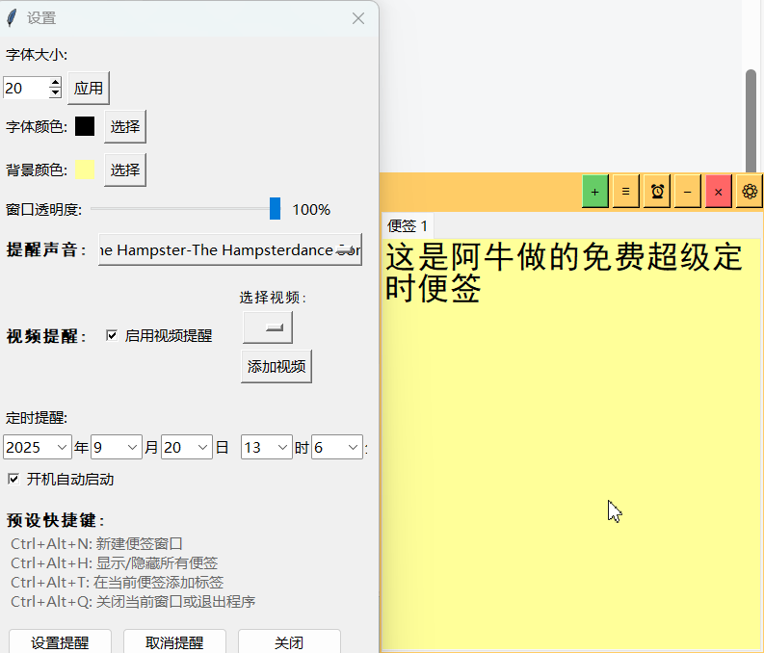Close the 设置 window with the X
This screenshot has height=653, width=764.
[358, 18]
